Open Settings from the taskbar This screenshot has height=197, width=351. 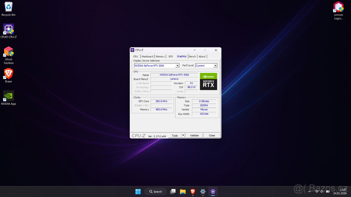[203, 191]
